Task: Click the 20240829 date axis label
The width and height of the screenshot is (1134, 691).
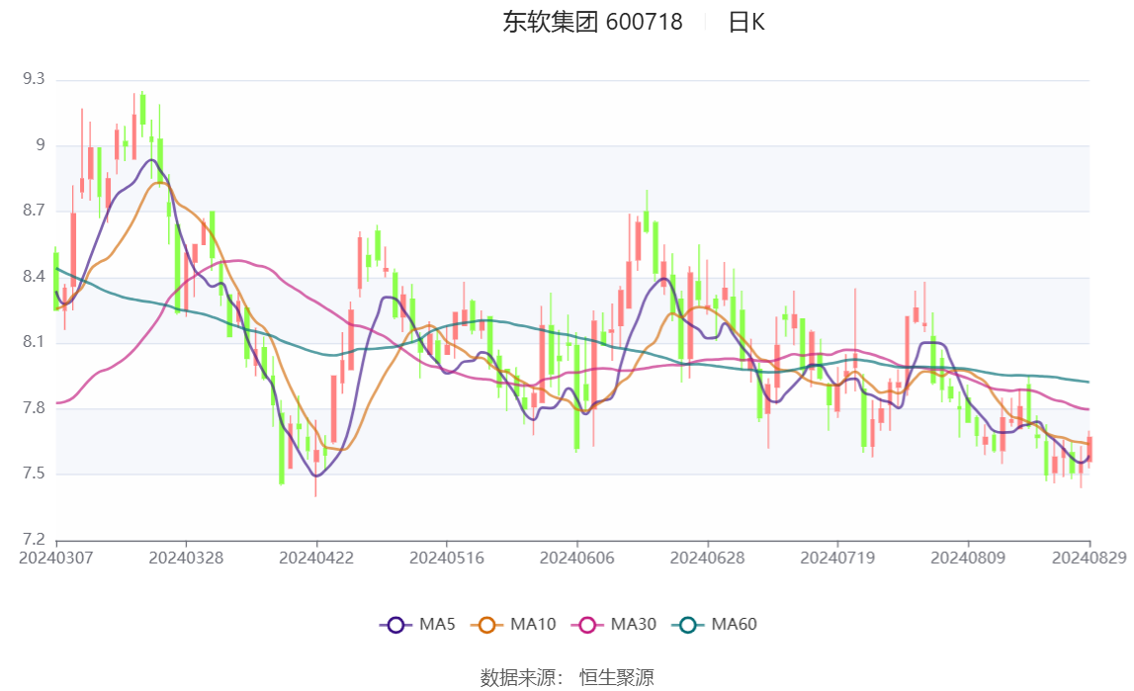Action: point(1089,558)
